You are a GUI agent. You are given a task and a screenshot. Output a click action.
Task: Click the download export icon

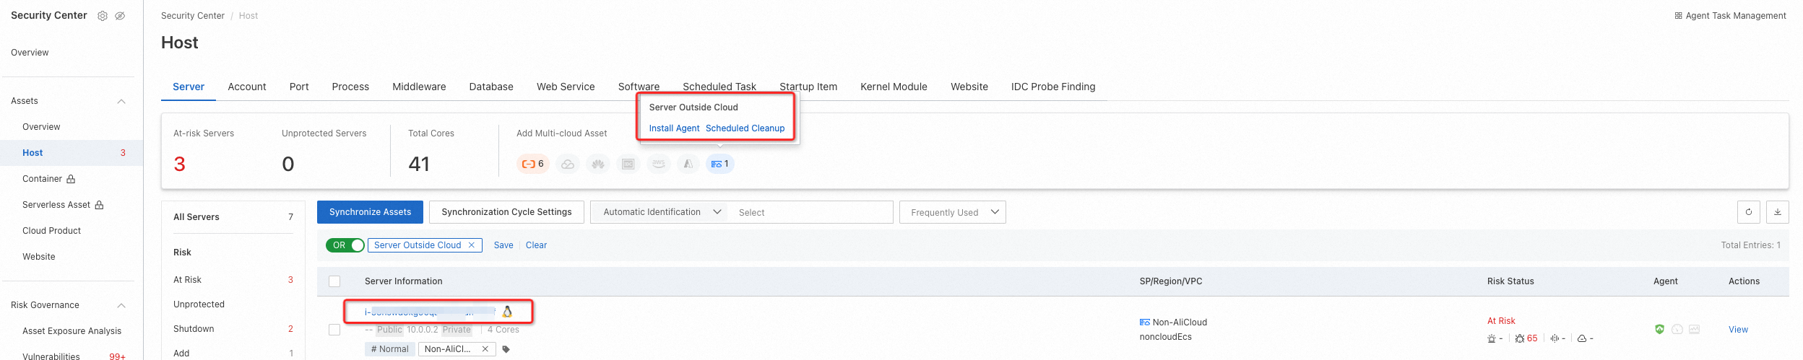pyautogui.click(x=1778, y=212)
